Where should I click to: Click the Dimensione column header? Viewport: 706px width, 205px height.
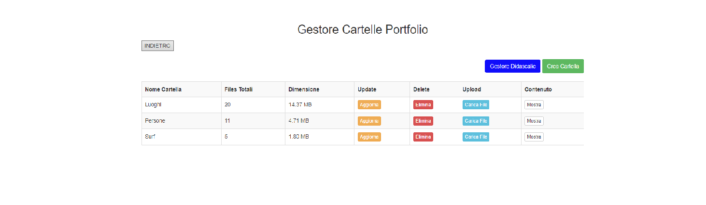point(304,90)
